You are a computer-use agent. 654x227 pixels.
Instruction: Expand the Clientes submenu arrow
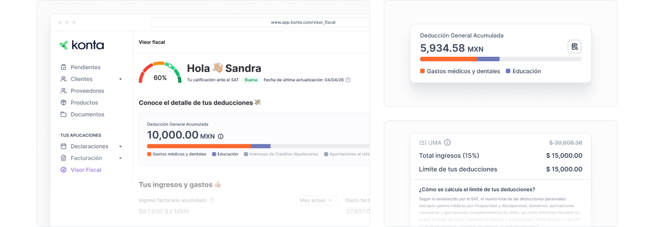(120, 79)
